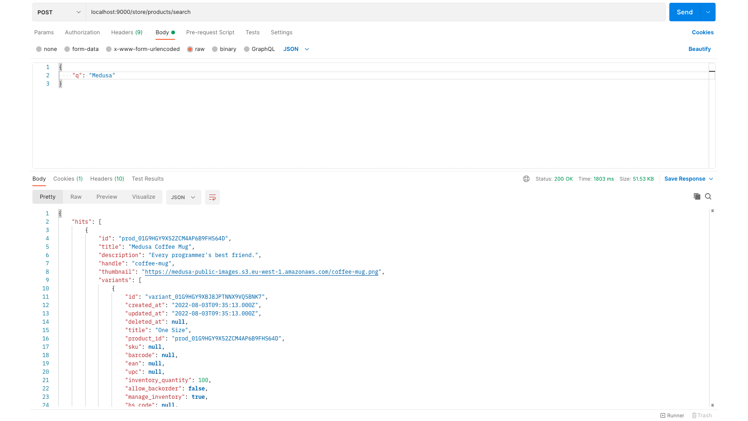Select the raw body type
The height and width of the screenshot is (421, 748).
(x=190, y=49)
